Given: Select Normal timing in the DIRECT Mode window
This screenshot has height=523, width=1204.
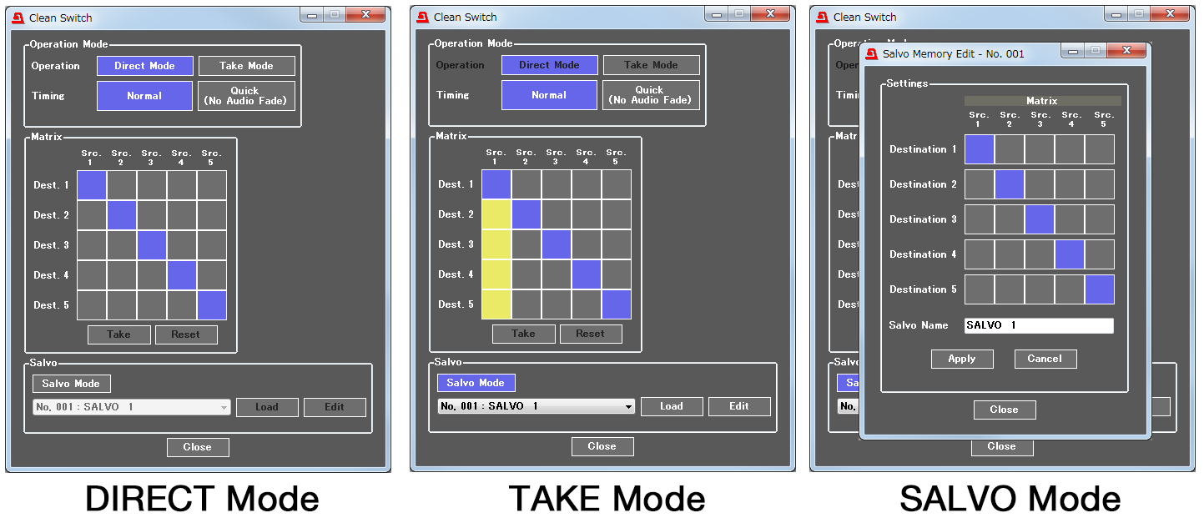Looking at the screenshot, I should 144,96.
